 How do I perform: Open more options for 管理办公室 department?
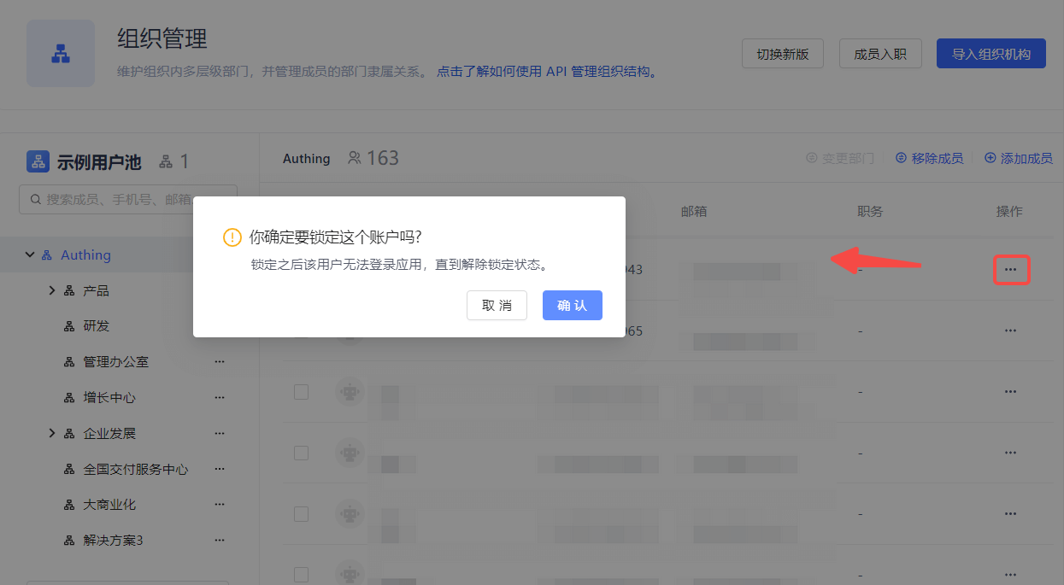[220, 362]
